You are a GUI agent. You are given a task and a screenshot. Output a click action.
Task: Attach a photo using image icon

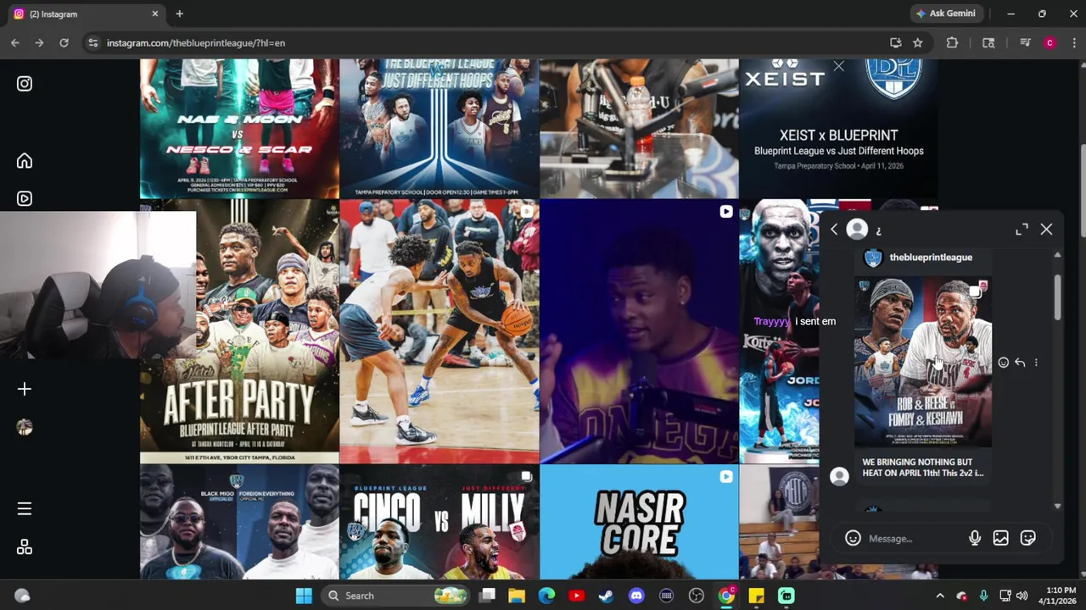1001,539
